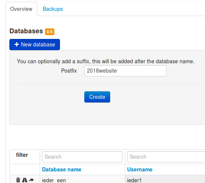This screenshot has width=205, height=183.
Task: Sort by the Username column header
Action: click(140, 170)
